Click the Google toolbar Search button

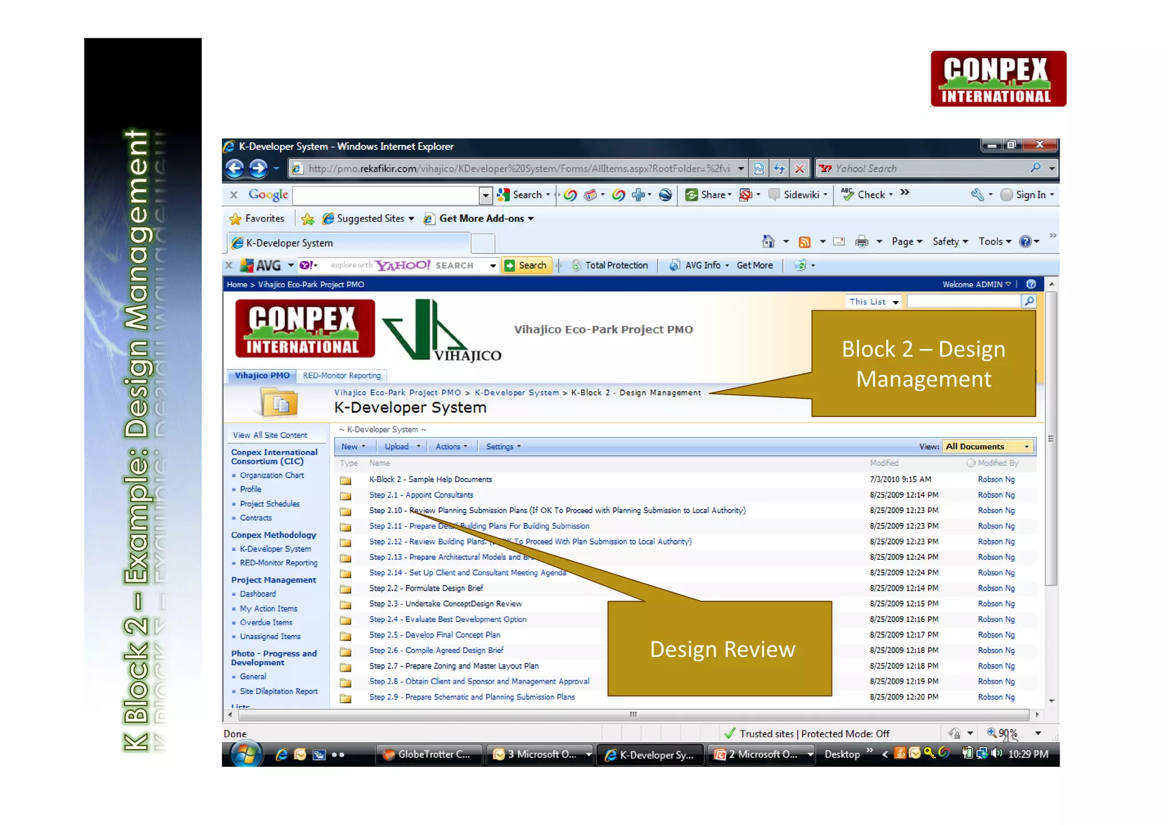(523, 195)
